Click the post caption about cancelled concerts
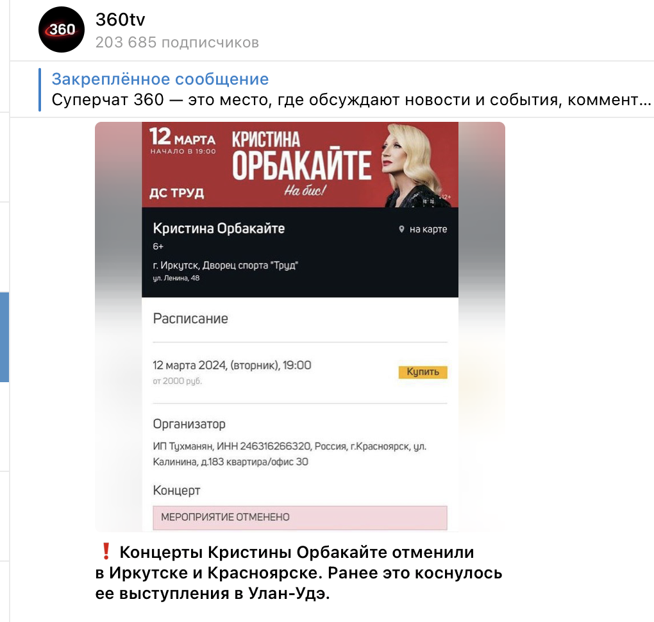This screenshot has height=622, width=654. pos(299,573)
